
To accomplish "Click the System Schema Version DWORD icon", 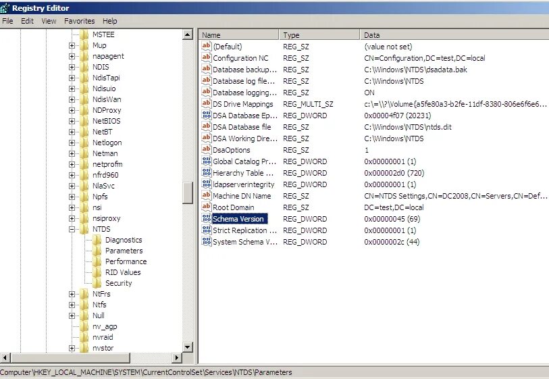I will (x=207, y=242).
